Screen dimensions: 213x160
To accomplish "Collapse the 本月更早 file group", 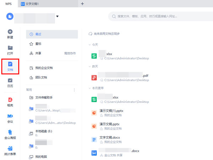I will [90, 88].
